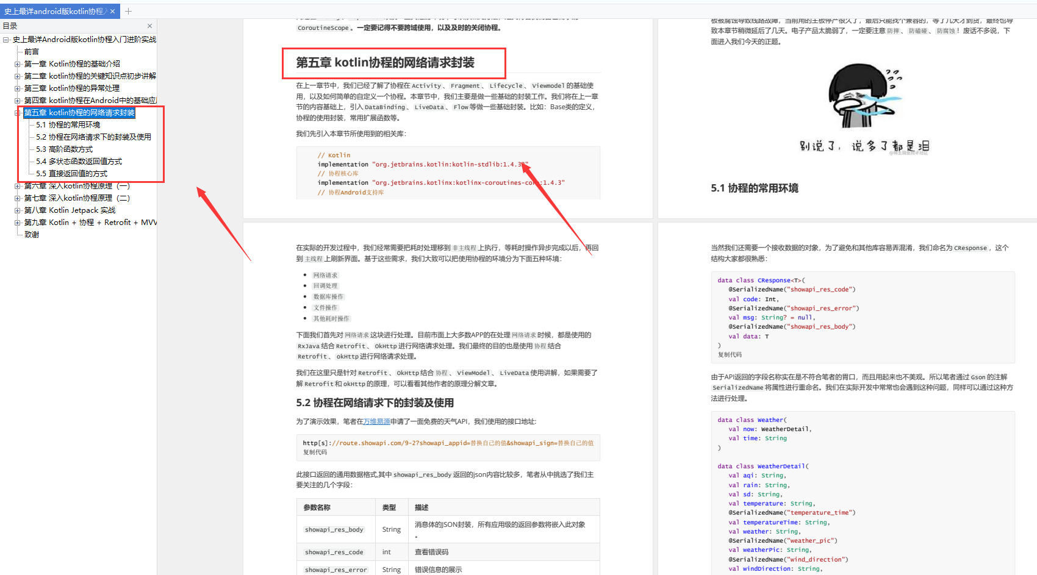This screenshot has width=1037, height=575.
Task: Click the 网络请求 bullet item
Action: 325,275
